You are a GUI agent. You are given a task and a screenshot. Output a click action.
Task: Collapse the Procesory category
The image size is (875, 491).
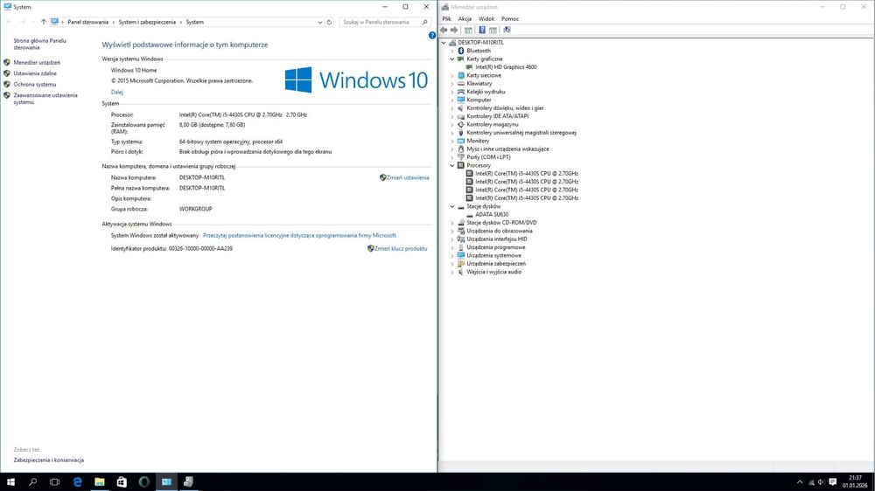coord(452,165)
